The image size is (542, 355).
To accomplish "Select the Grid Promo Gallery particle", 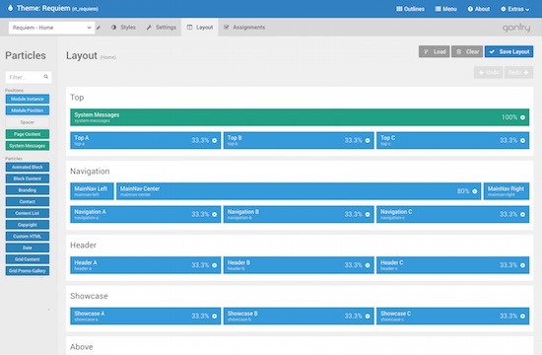I will click(x=28, y=271).
